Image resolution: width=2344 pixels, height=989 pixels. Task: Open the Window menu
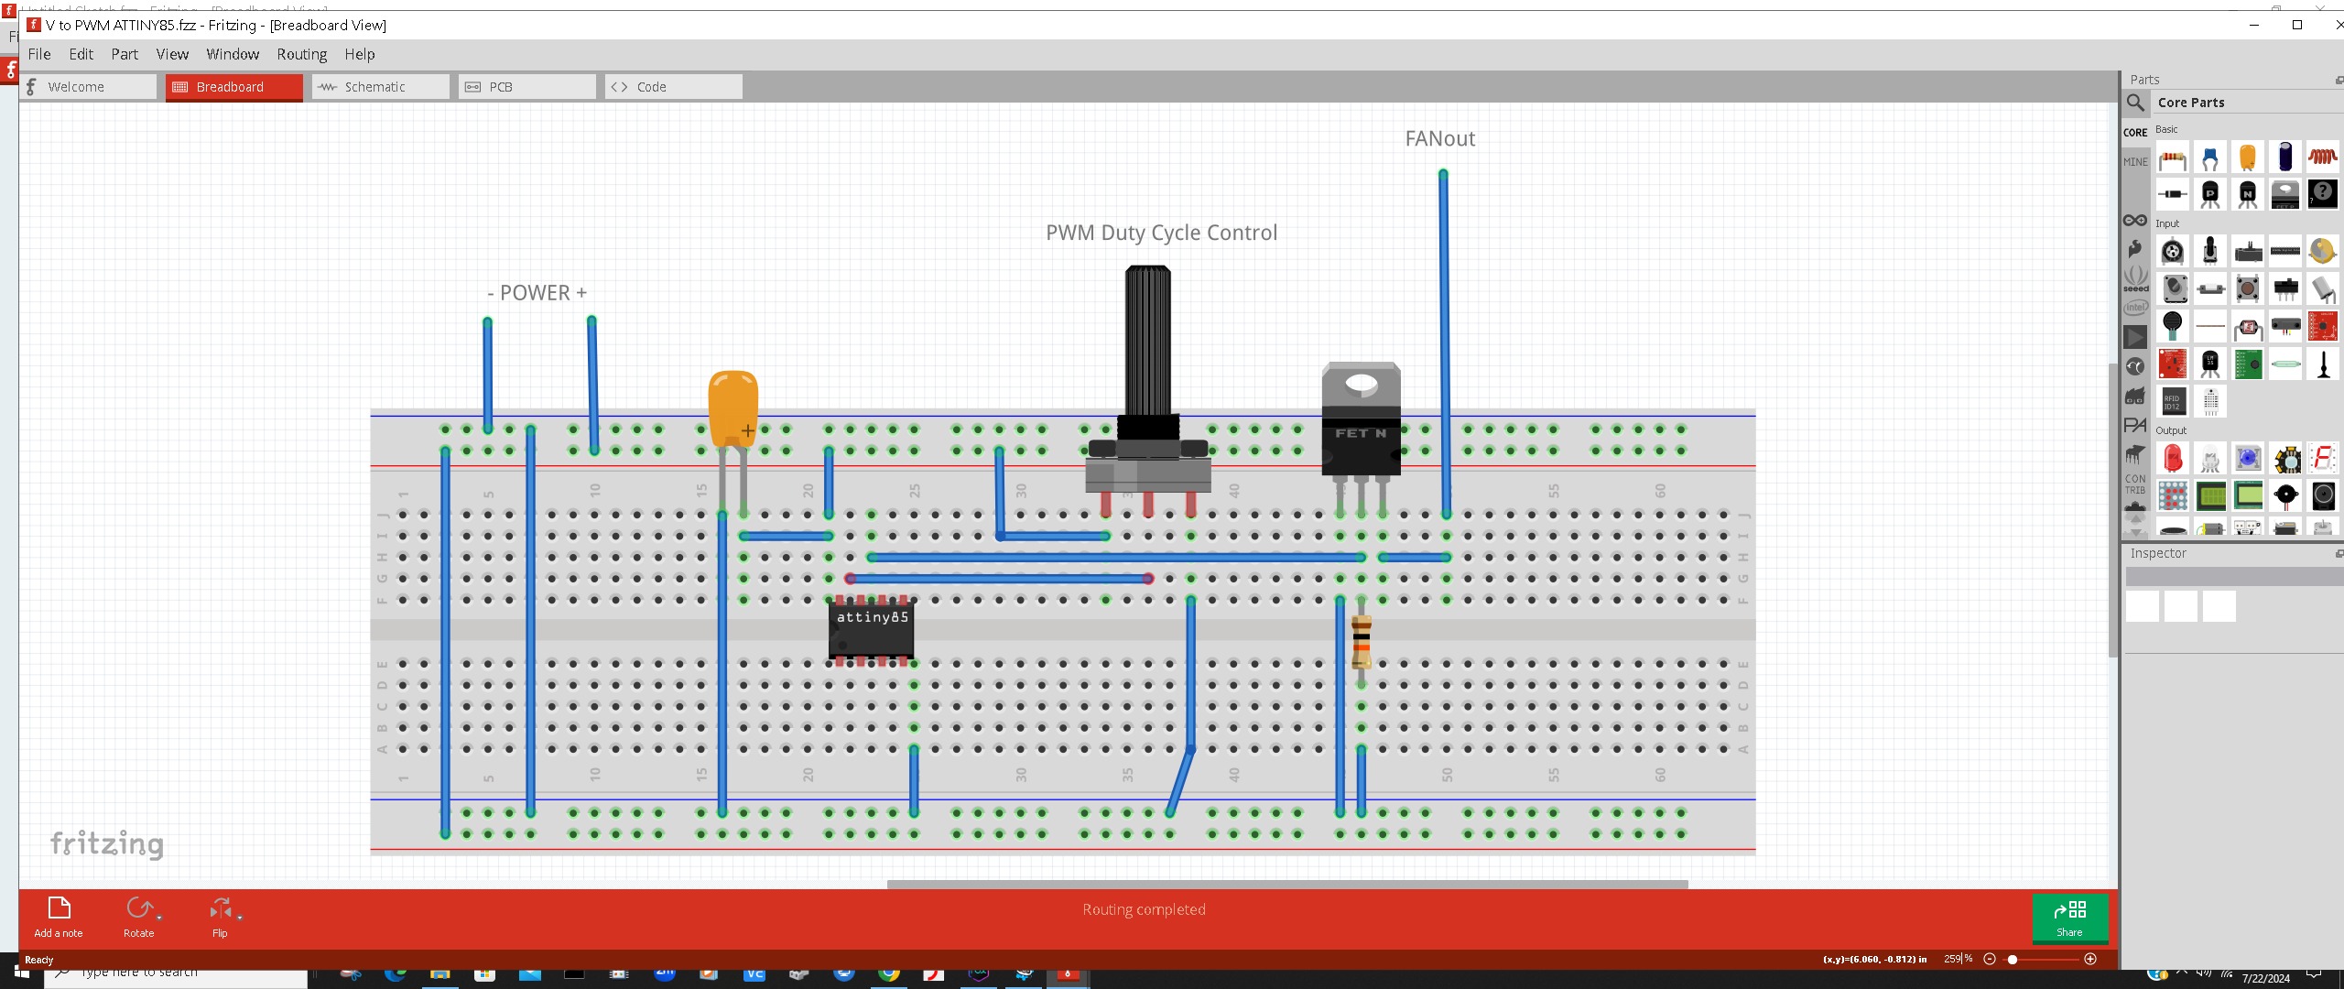coord(233,54)
